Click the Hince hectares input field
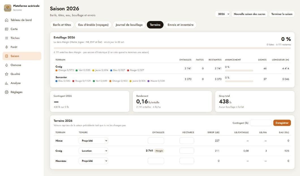The height and width of the screenshot is (176, 300). tap(187, 141)
